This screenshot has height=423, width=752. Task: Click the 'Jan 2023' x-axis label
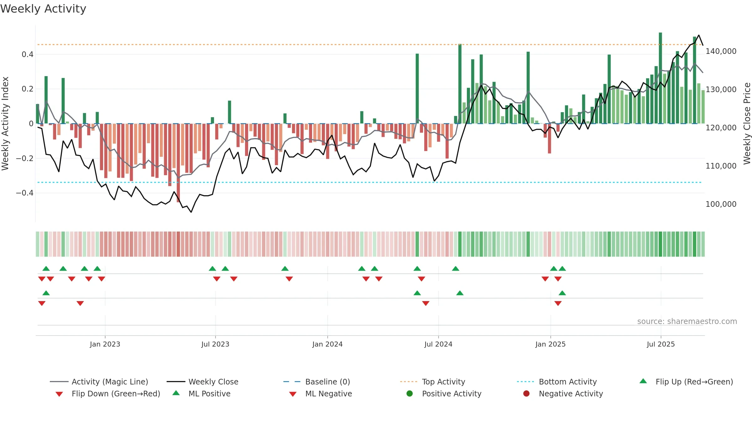pos(105,344)
